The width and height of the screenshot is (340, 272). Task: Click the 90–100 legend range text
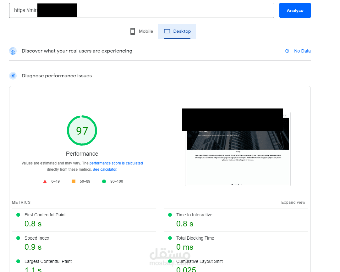coord(117,181)
